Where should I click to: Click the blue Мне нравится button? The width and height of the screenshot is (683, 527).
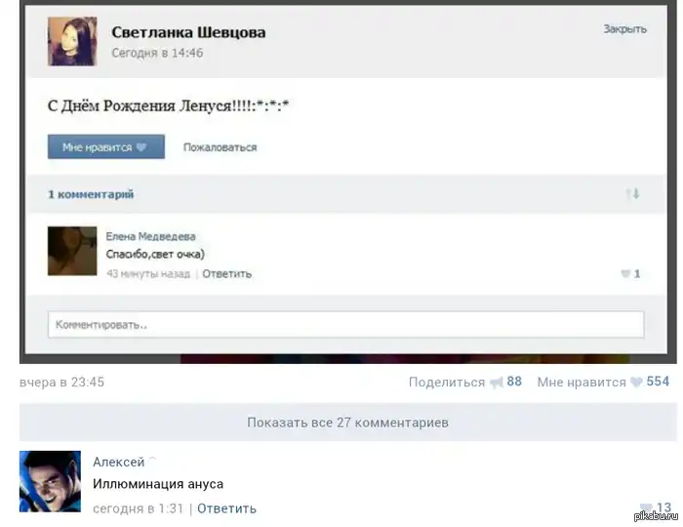(106, 146)
